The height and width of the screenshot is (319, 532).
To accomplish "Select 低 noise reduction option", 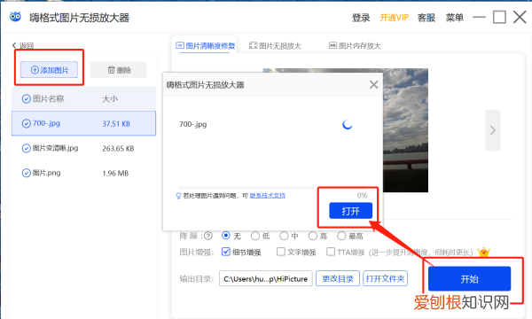I will click(x=254, y=236).
